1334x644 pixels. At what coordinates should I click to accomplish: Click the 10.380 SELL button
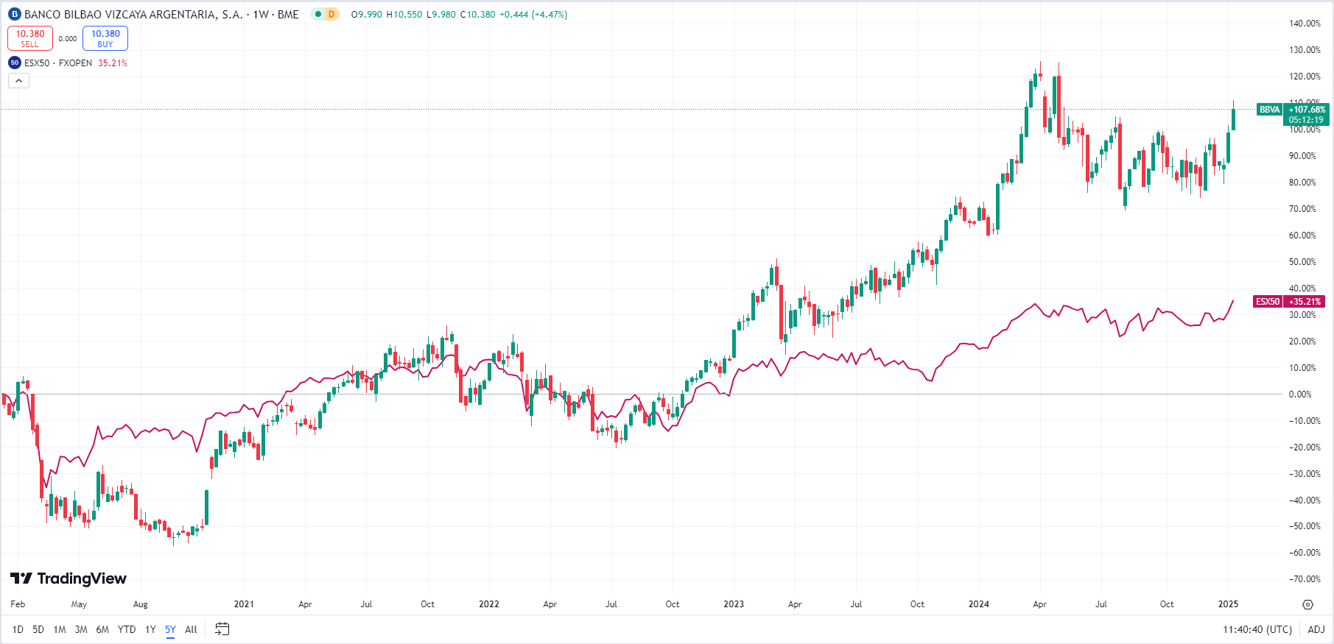[x=30, y=38]
